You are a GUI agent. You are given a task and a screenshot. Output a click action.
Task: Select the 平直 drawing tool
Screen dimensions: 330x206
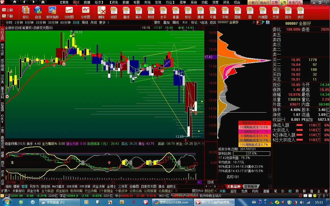coord(213,12)
